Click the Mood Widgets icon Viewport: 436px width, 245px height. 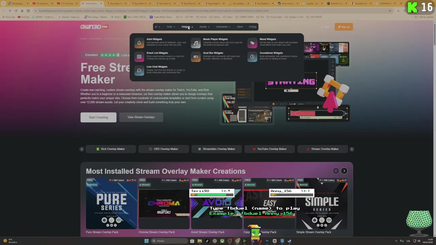coord(252,43)
